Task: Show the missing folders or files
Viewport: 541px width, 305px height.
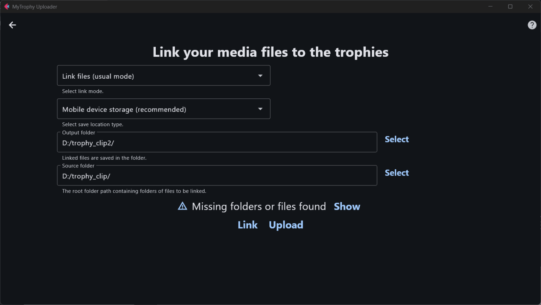Action: click(347, 207)
